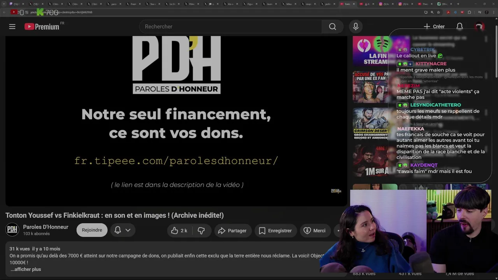Open the browser three-dot menu
The height and width of the screenshot is (280, 498).
[494, 12]
